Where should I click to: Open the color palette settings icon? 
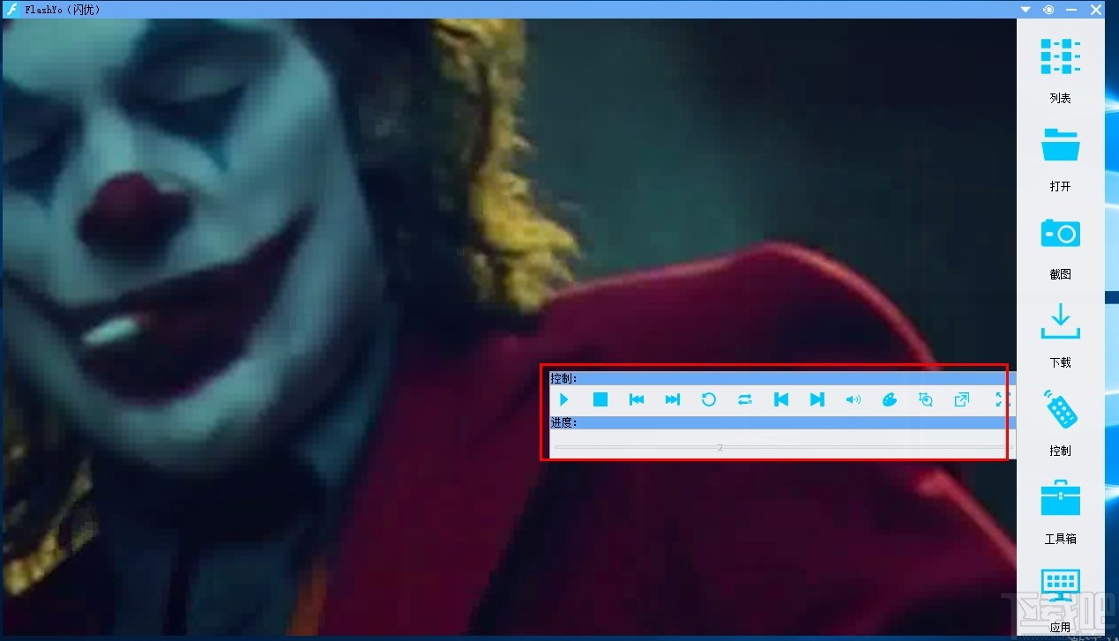coord(890,399)
